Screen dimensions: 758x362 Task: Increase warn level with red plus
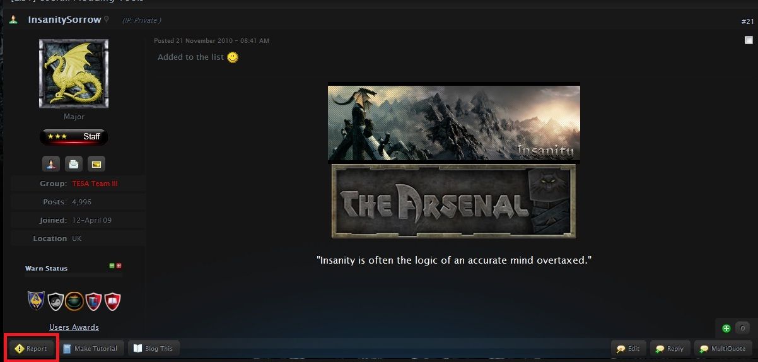[119, 266]
